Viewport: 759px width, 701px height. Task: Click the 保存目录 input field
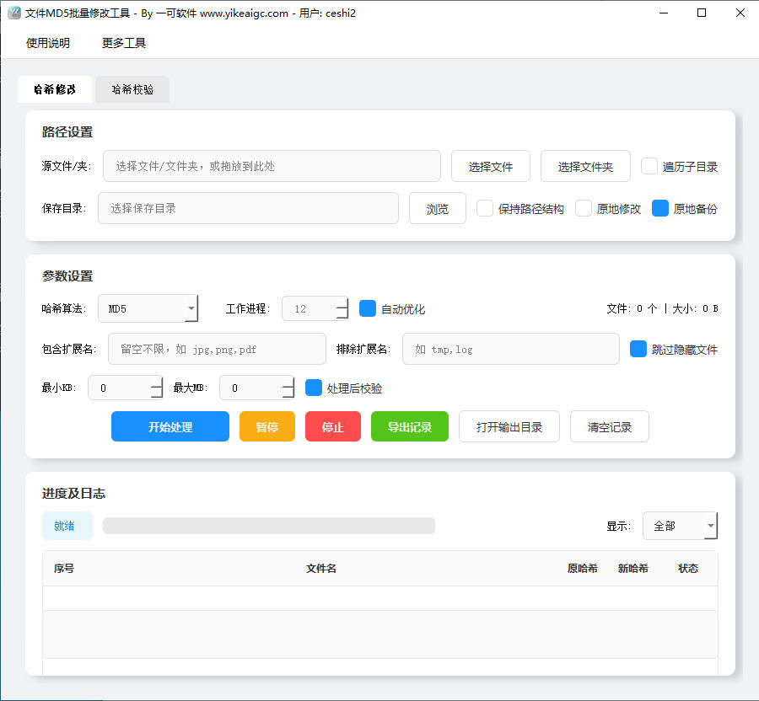pyautogui.click(x=248, y=208)
